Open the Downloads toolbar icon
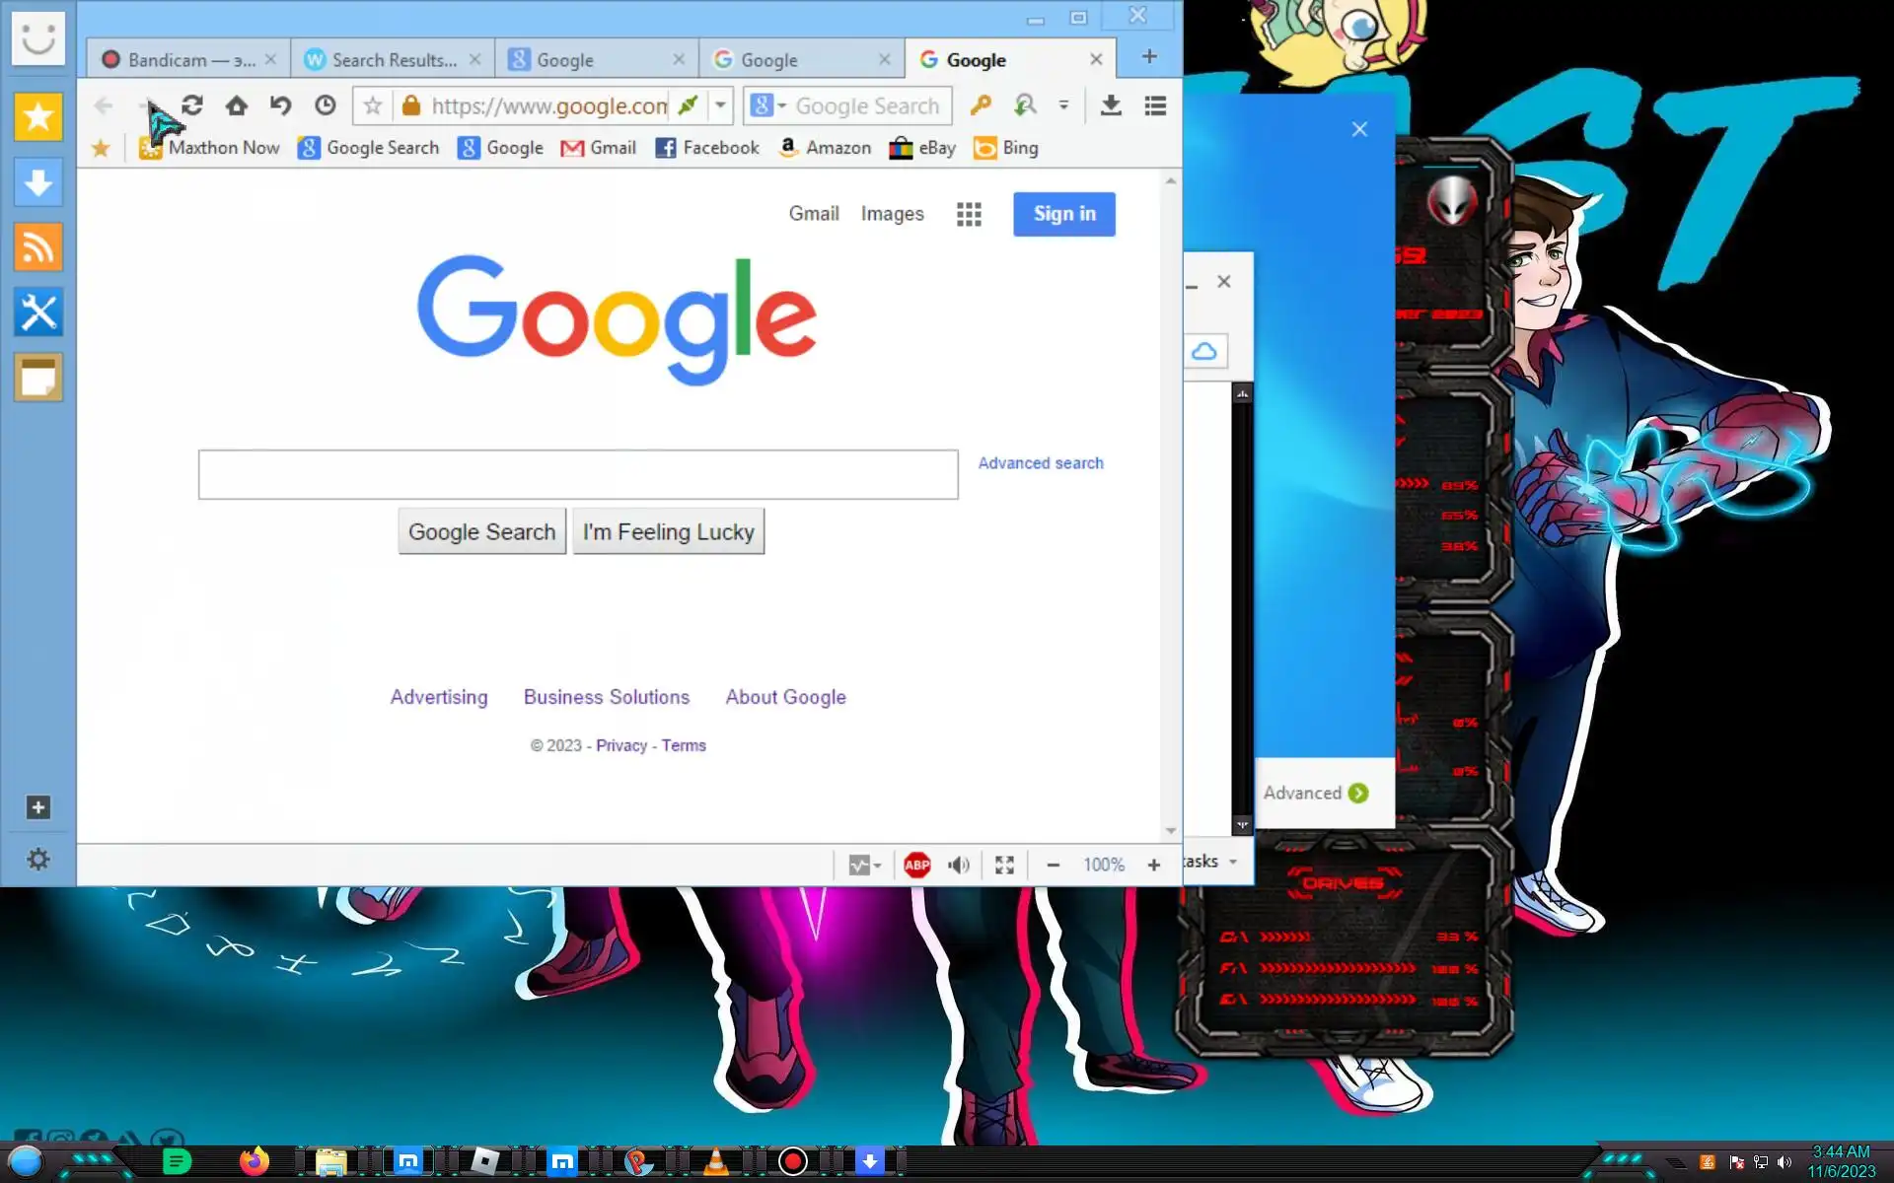Screen dimensions: 1894x1183 tap(1111, 104)
